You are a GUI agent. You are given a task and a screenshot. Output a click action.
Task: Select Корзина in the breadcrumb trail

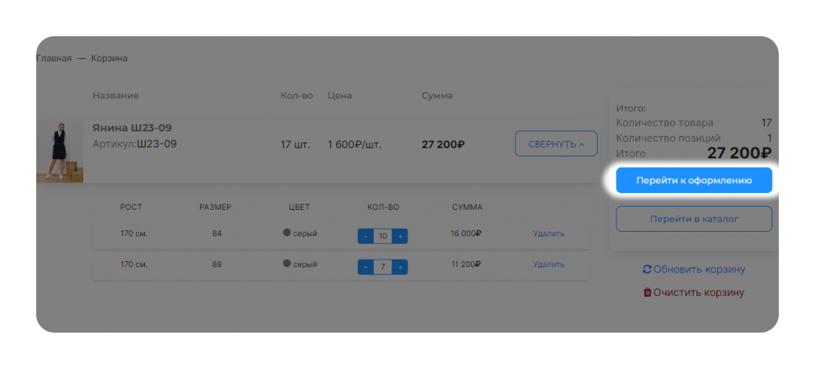point(109,59)
